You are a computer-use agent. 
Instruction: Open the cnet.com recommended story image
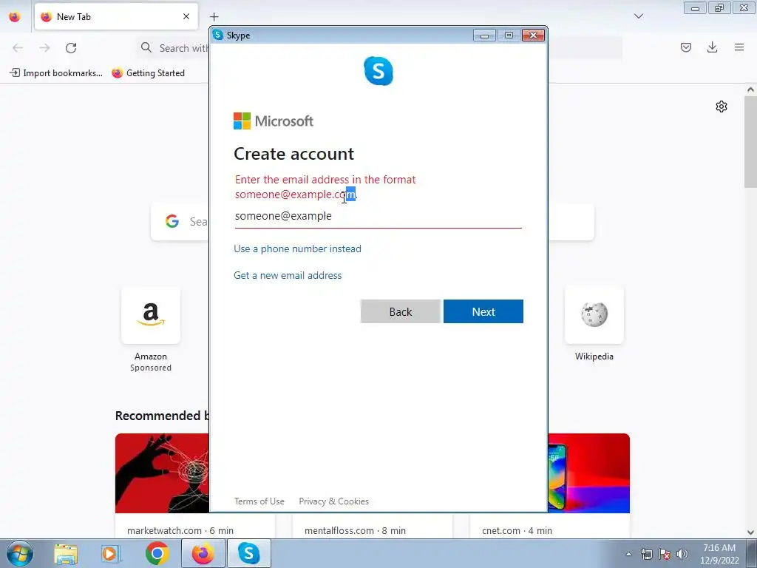589,473
